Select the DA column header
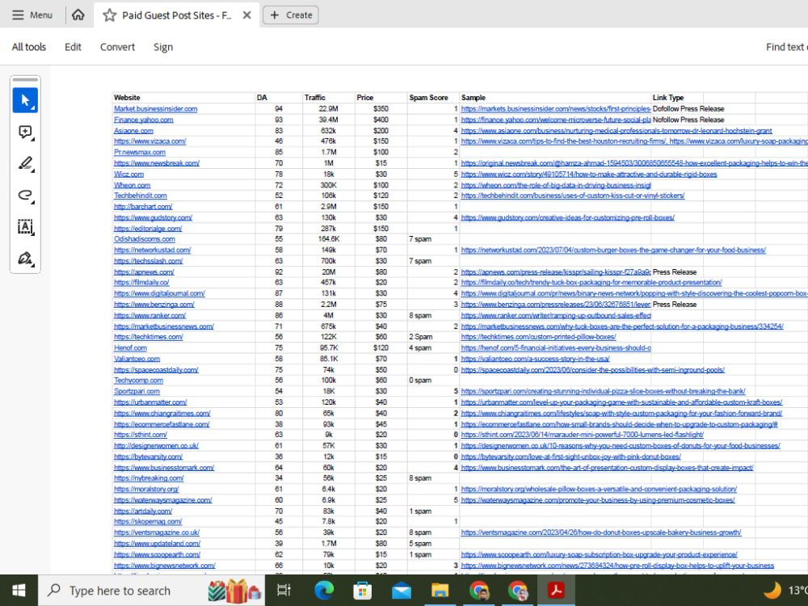Viewport: 808px width, 606px height. [x=262, y=98]
